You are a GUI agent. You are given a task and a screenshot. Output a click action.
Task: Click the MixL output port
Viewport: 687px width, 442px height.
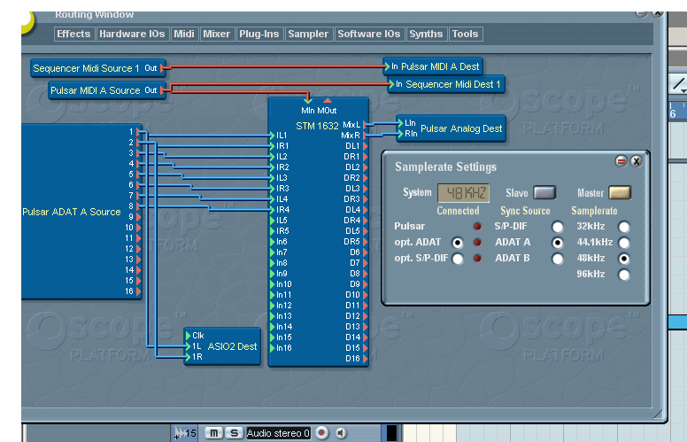[x=365, y=125]
